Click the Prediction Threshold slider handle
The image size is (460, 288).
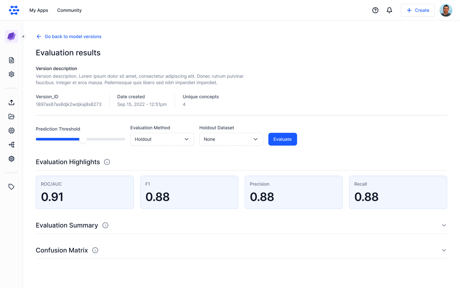[83, 139]
